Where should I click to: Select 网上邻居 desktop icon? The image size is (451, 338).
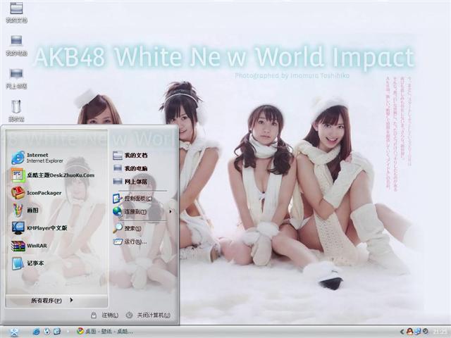16,77
